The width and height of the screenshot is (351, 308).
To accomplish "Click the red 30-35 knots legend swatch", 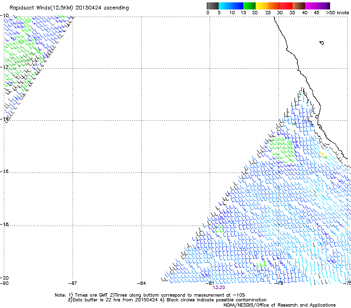I will click(x=286, y=6).
